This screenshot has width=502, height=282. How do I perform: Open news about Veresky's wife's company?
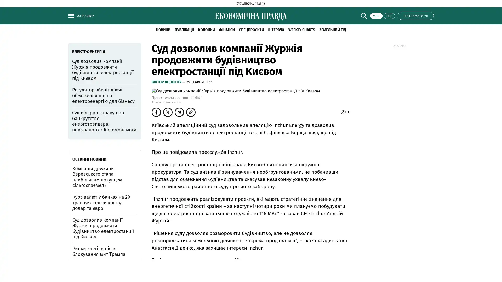pos(97,177)
